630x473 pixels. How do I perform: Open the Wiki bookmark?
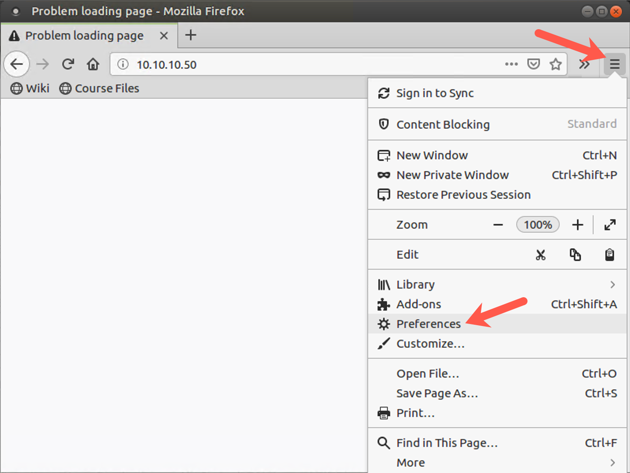point(30,88)
